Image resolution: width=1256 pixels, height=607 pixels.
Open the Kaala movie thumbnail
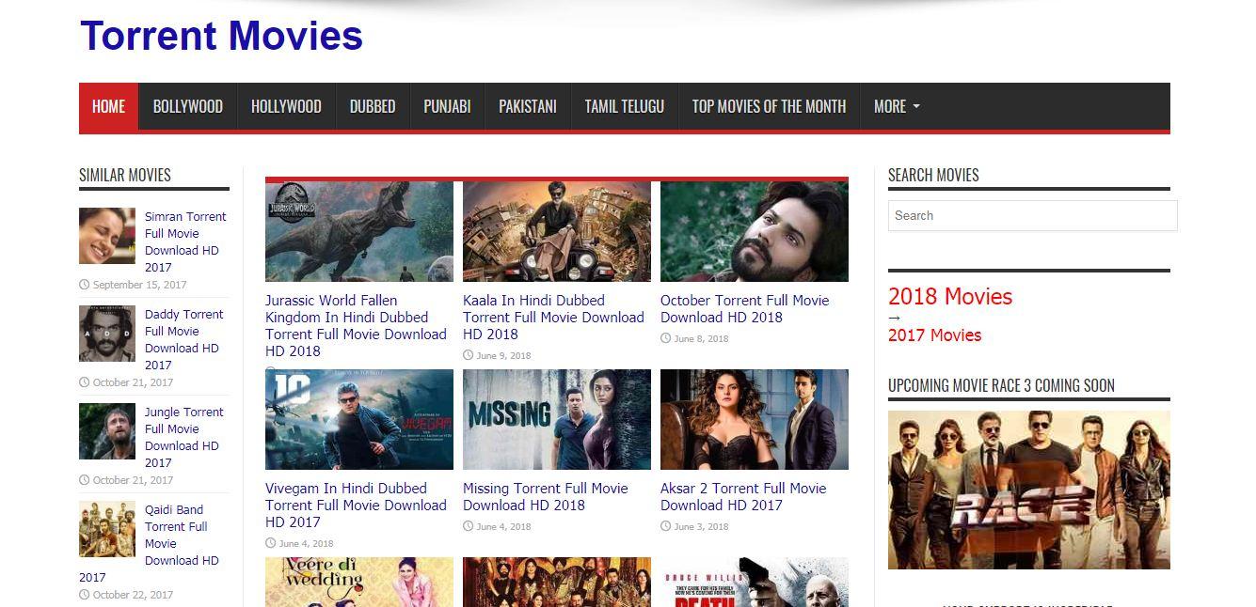tap(557, 231)
